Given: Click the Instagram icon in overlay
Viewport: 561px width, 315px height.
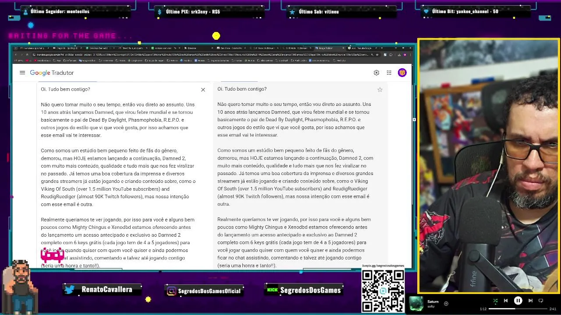Looking at the screenshot, I should pos(171,291).
